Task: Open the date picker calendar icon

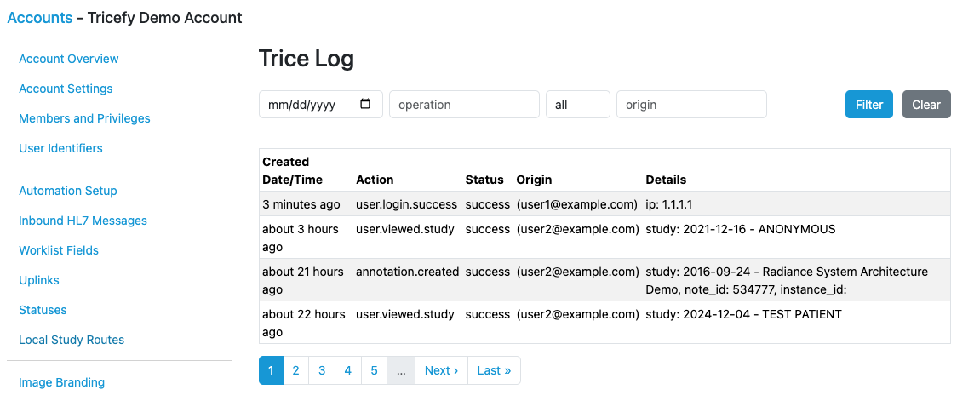Action: (365, 105)
